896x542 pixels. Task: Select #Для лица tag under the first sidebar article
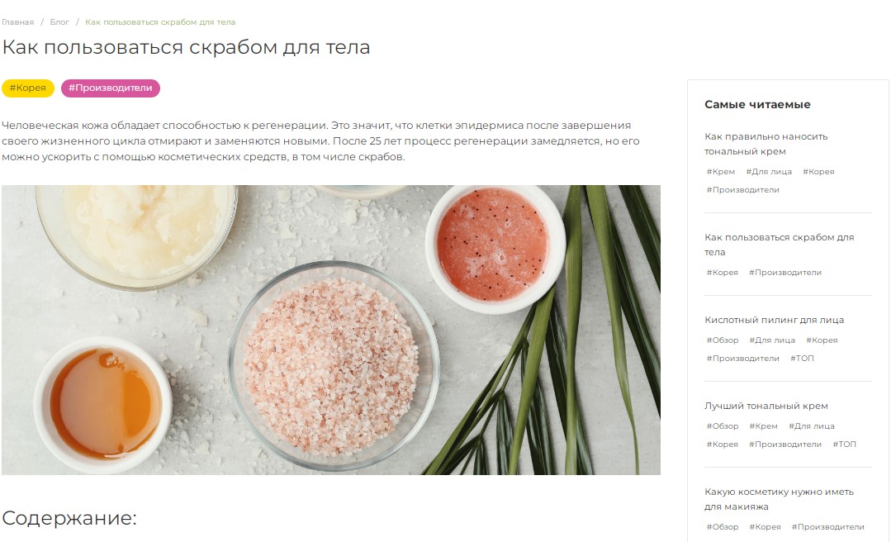pos(769,172)
